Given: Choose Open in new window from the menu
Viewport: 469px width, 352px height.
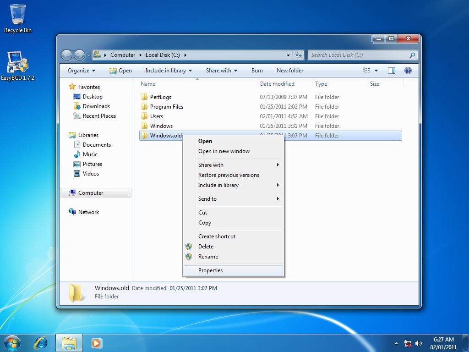Looking at the screenshot, I should (224, 151).
